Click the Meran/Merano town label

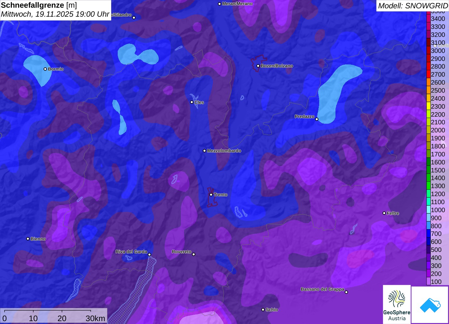click(x=237, y=4)
